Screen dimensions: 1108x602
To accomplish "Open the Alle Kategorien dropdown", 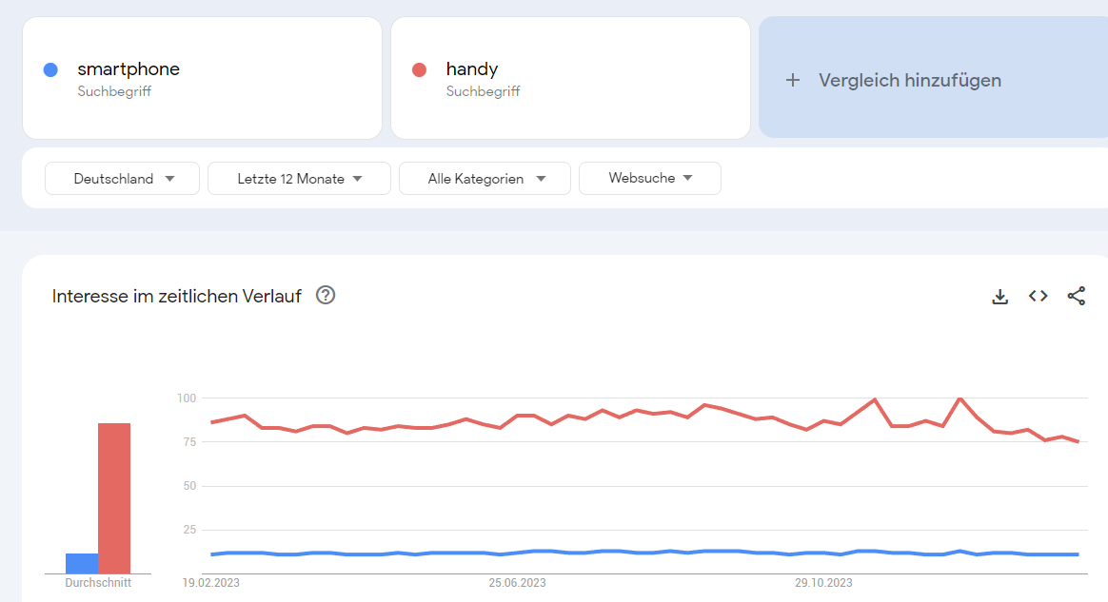I will point(485,179).
